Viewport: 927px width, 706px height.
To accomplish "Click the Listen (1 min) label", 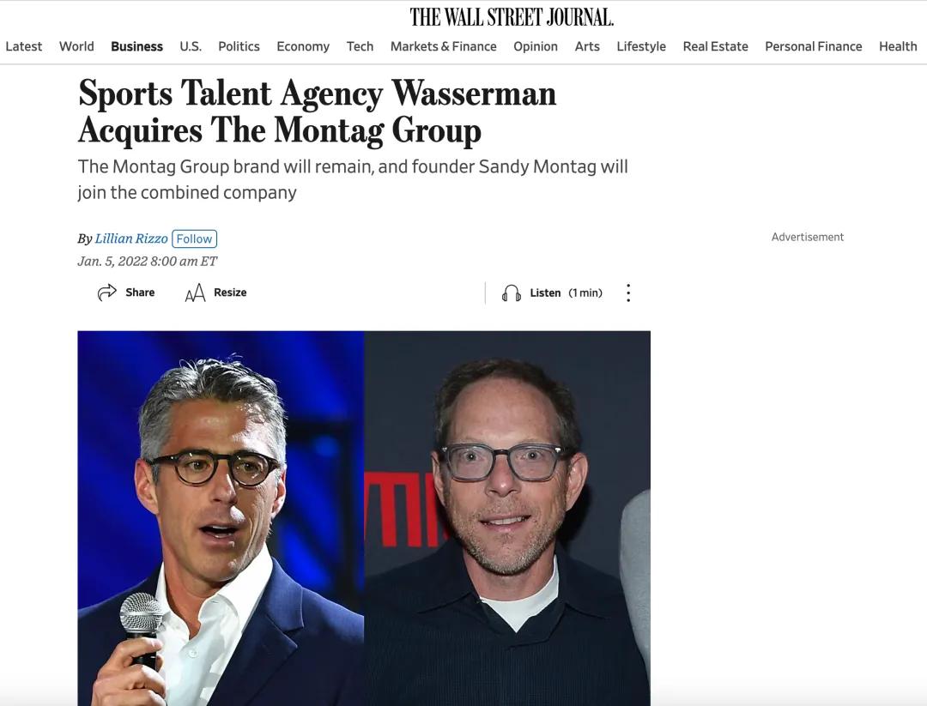I will 566,293.
